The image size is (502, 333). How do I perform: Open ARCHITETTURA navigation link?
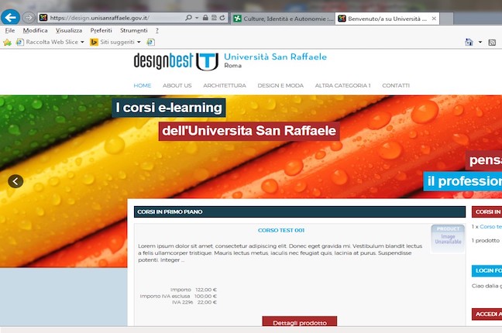(x=225, y=85)
